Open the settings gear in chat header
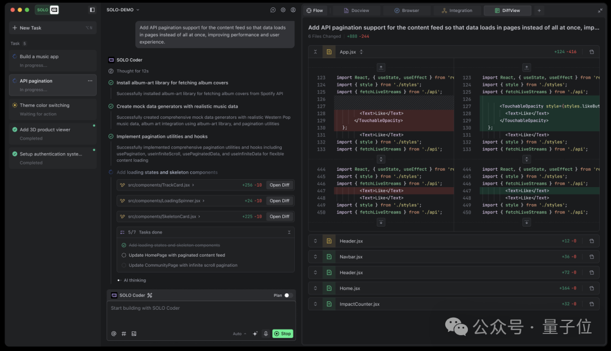This screenshot has height=351, width=611. [283, 10]
